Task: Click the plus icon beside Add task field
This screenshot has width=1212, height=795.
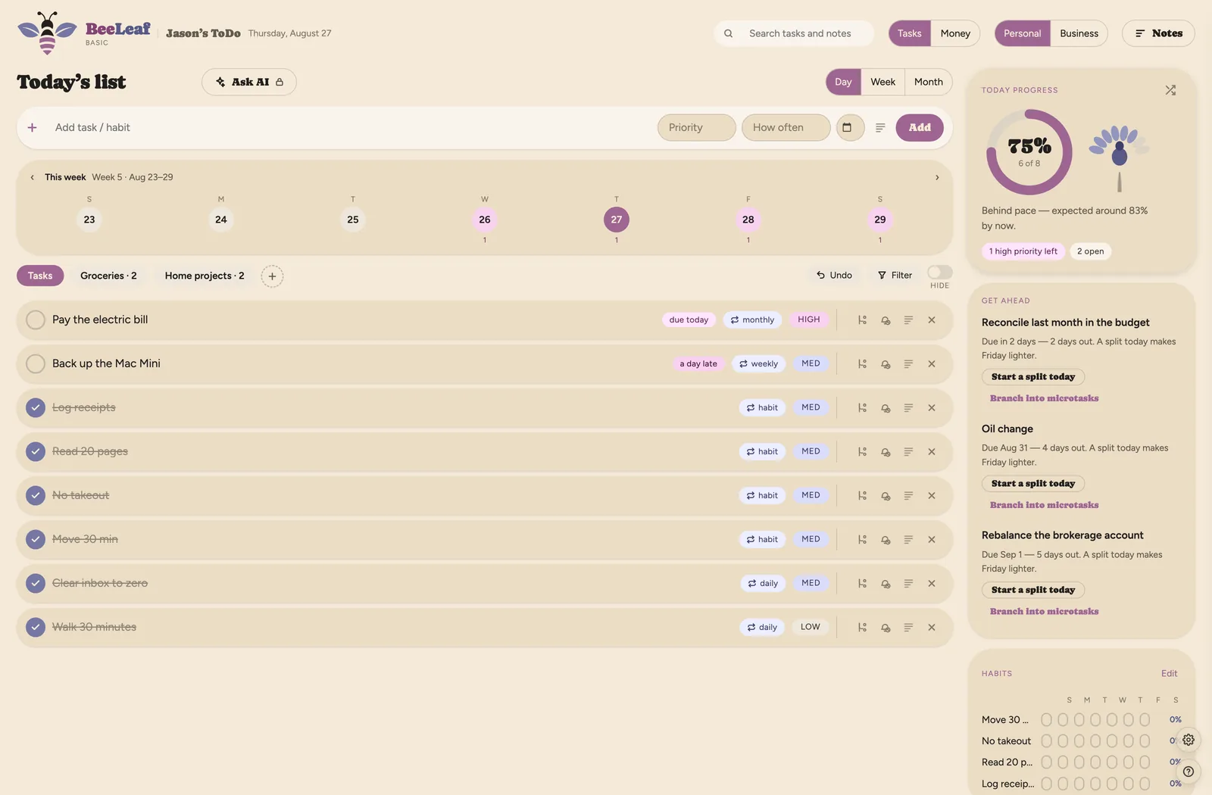Action: [x=32, y=127]
